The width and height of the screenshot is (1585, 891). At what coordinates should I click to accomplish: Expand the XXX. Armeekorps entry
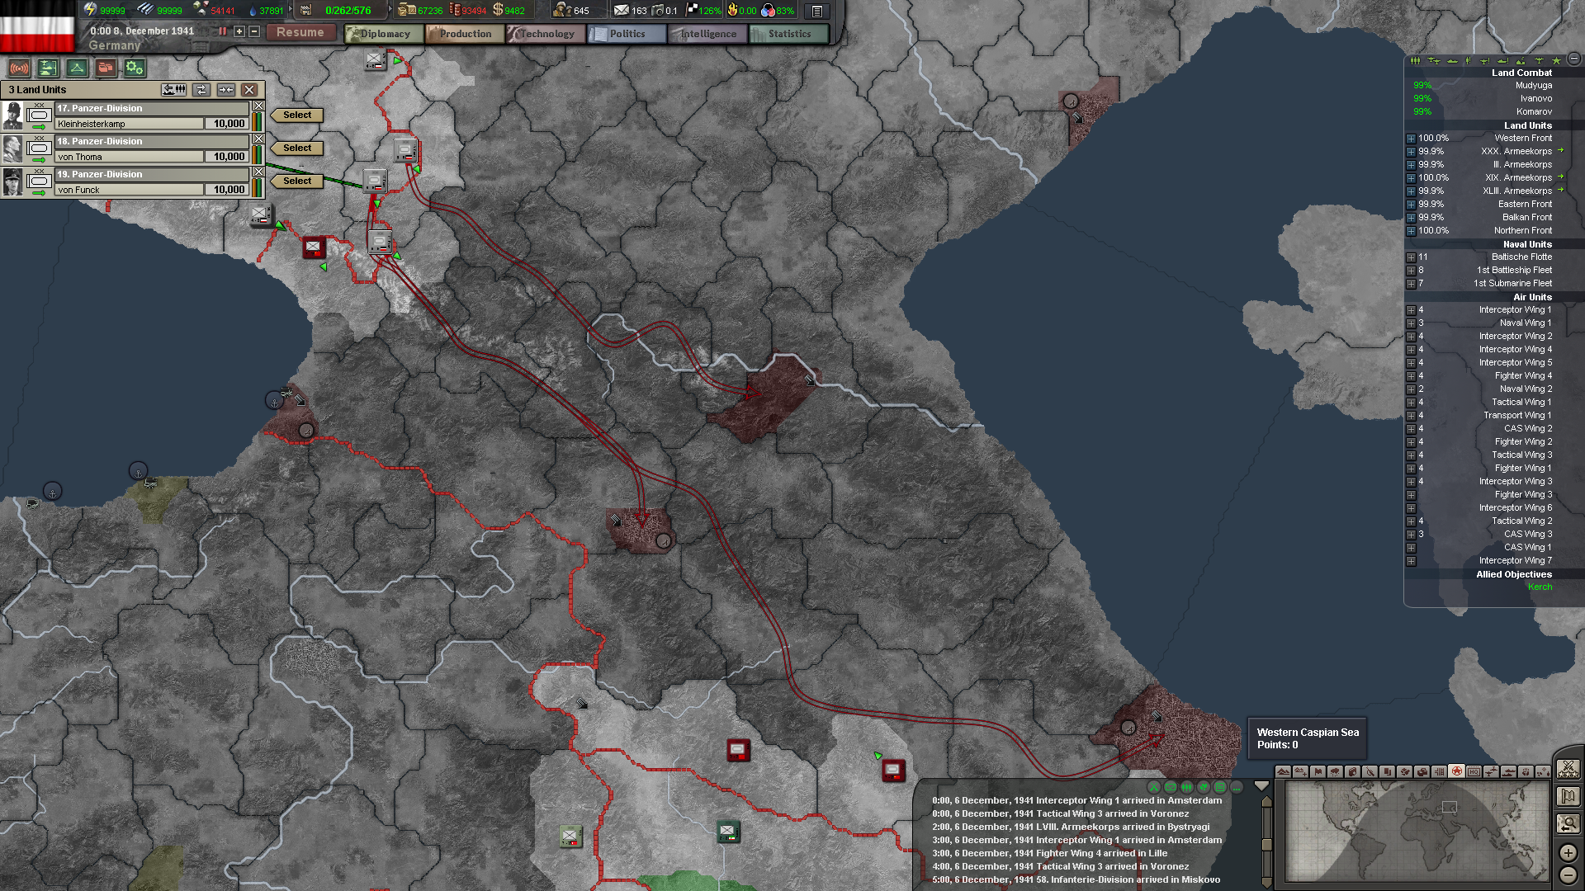[x=1411, y=152]
